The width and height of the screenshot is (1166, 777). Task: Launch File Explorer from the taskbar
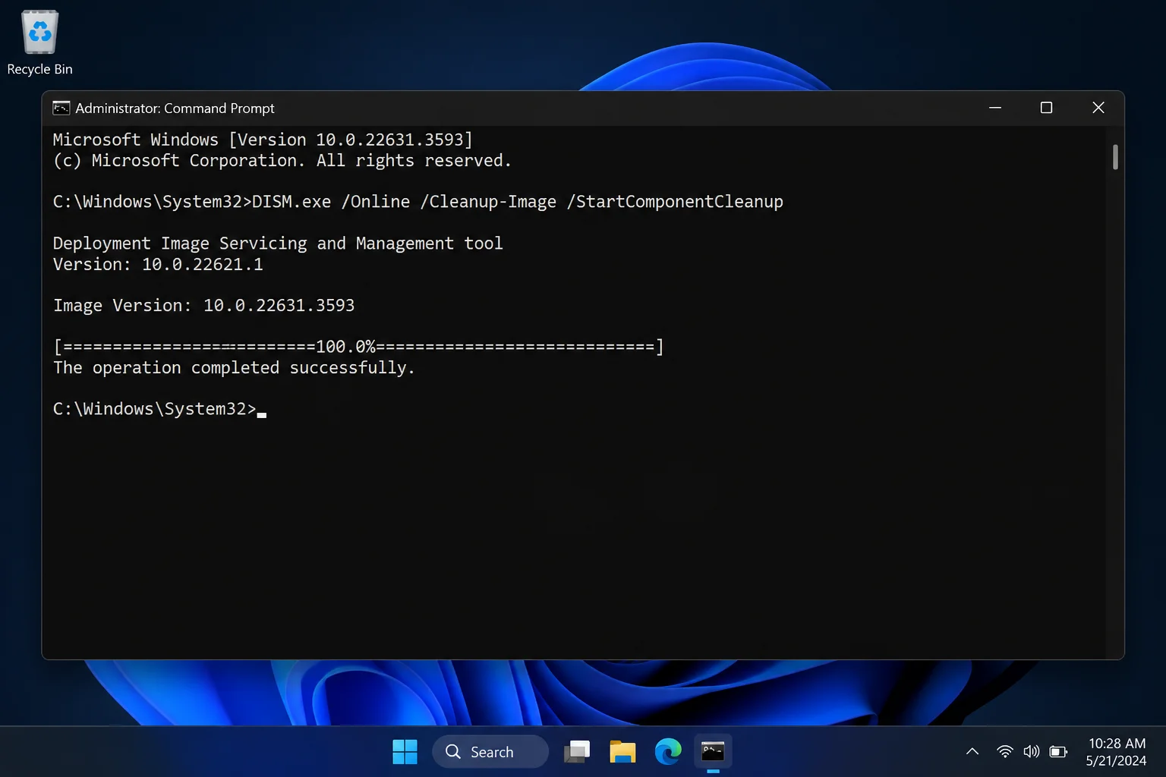coord(622,752)
